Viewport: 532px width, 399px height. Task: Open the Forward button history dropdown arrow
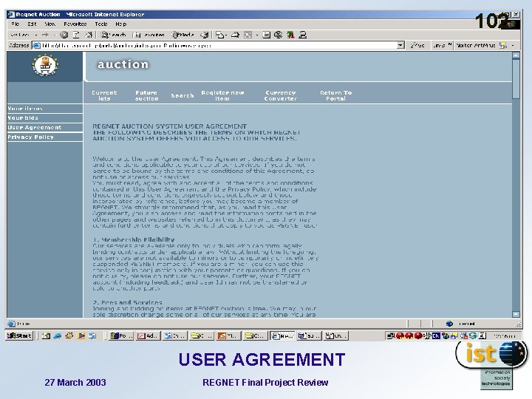(54, 35)
